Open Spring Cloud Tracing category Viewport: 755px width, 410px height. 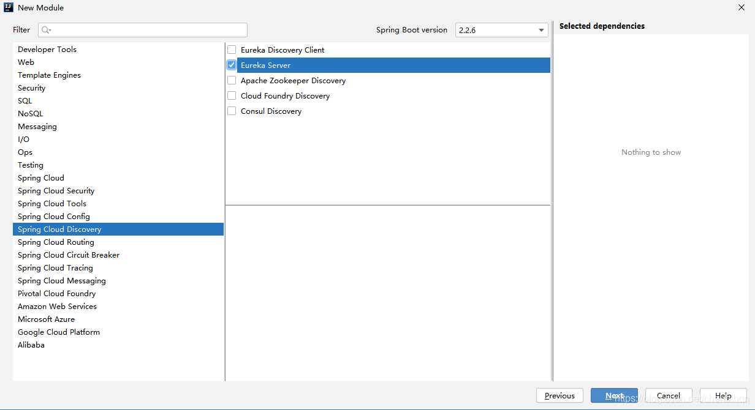point(118,268)
